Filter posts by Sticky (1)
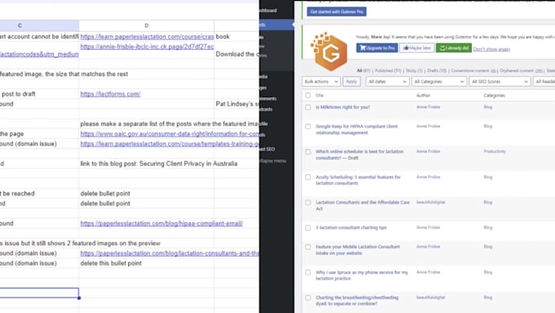The height and width of the screenshot is (313, 555). pyautogui.click(x=414, y=70)
